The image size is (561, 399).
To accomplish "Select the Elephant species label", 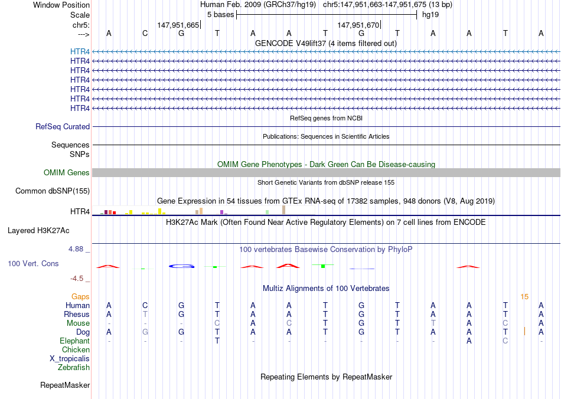I will pyautogui.click(x=74, y=341).
